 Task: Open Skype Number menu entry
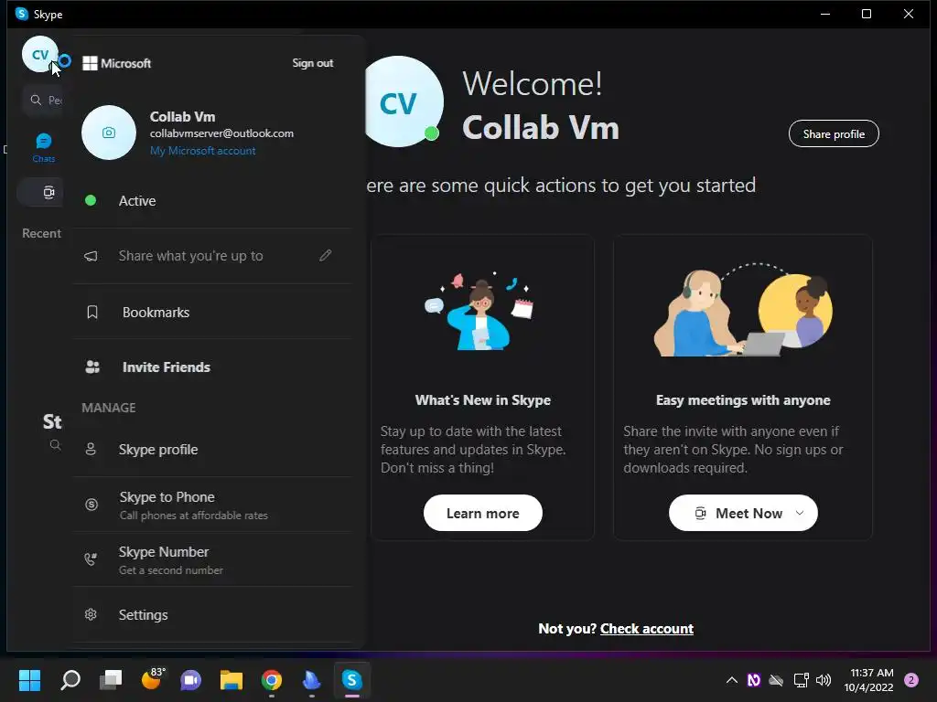[212, 559]
